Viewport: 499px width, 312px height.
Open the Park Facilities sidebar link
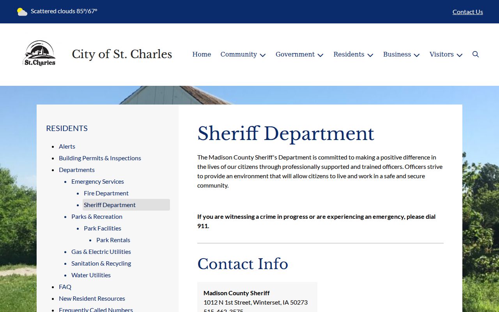pyautogui.click(x=103, y=228)
